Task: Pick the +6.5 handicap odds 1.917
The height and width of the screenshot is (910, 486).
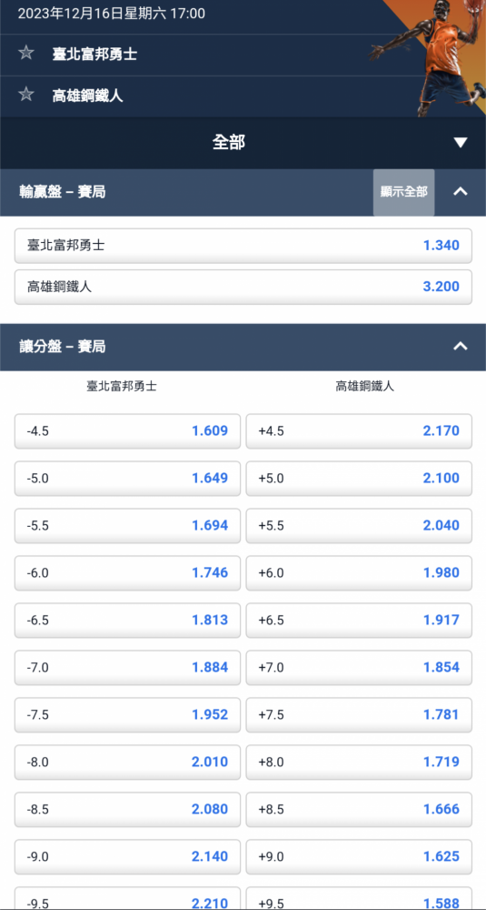Action: pyautogui.click(x=359, y=620)
